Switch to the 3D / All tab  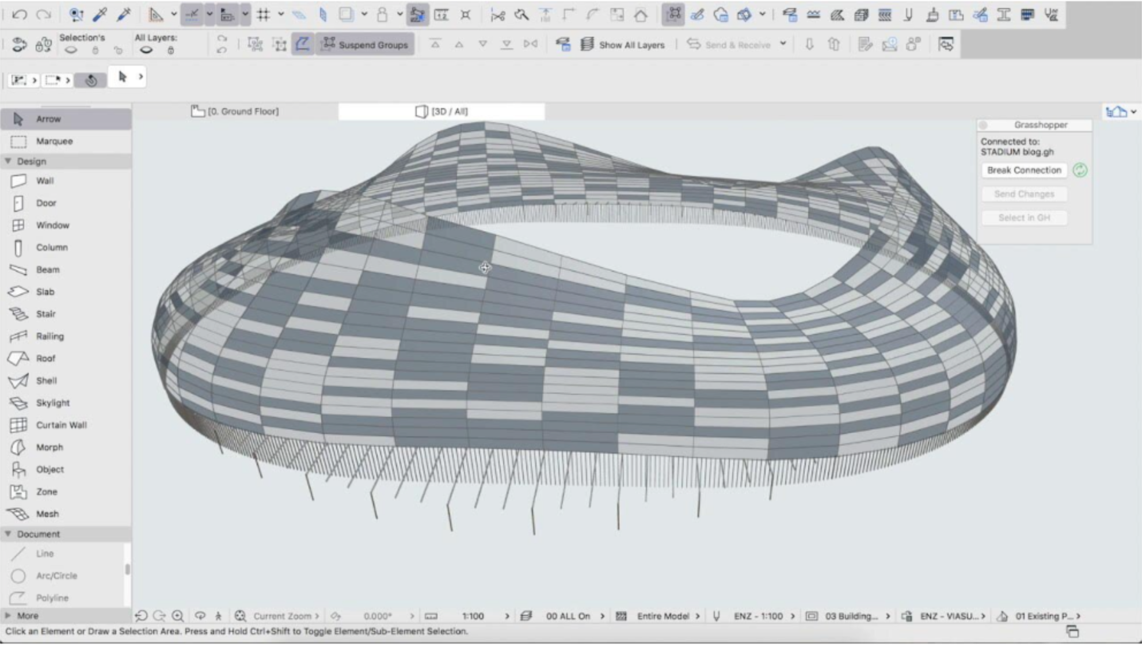pos(441,111)
